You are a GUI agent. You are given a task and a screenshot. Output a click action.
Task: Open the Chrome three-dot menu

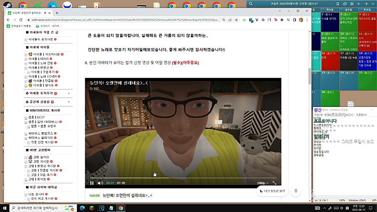tap(307, 20)
